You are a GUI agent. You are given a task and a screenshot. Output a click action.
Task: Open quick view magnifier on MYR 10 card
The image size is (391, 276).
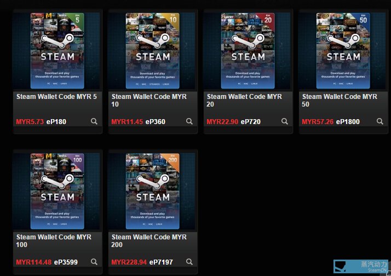point(189,121)
